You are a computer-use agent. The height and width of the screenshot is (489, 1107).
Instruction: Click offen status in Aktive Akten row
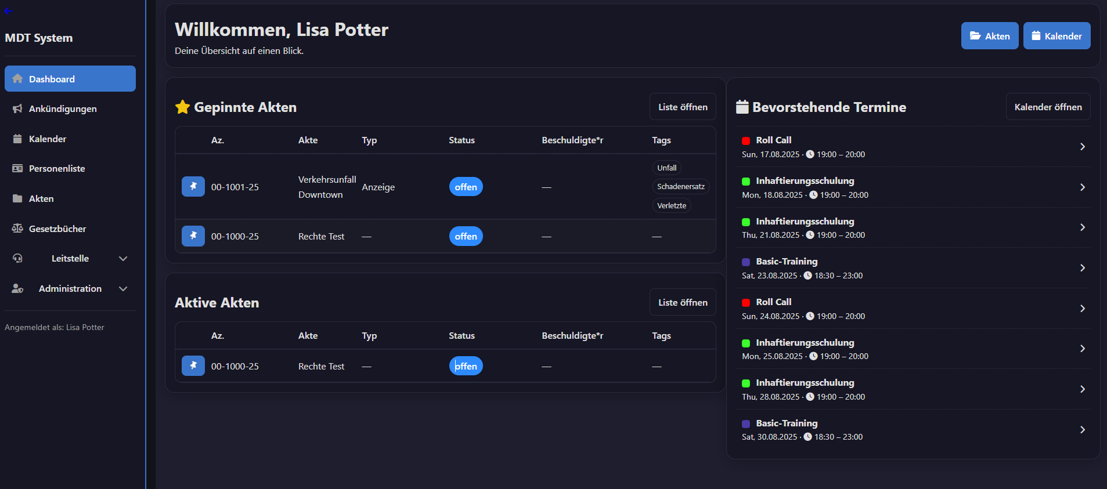coord(466,366)
